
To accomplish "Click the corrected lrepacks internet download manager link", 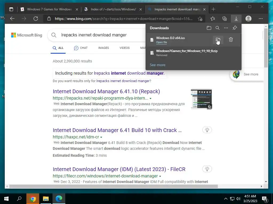I will (x=129, y=73).
